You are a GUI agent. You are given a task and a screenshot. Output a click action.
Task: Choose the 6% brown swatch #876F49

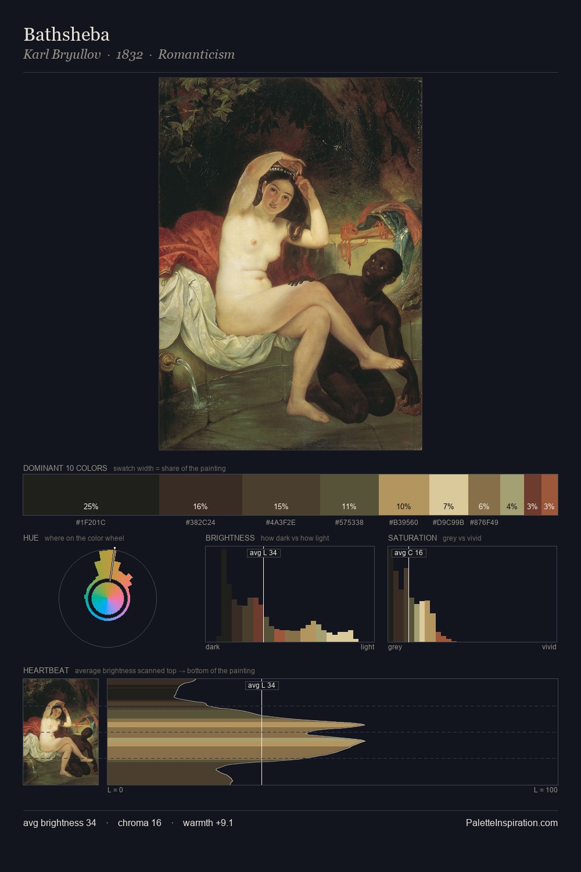click(x=484, y=495)
